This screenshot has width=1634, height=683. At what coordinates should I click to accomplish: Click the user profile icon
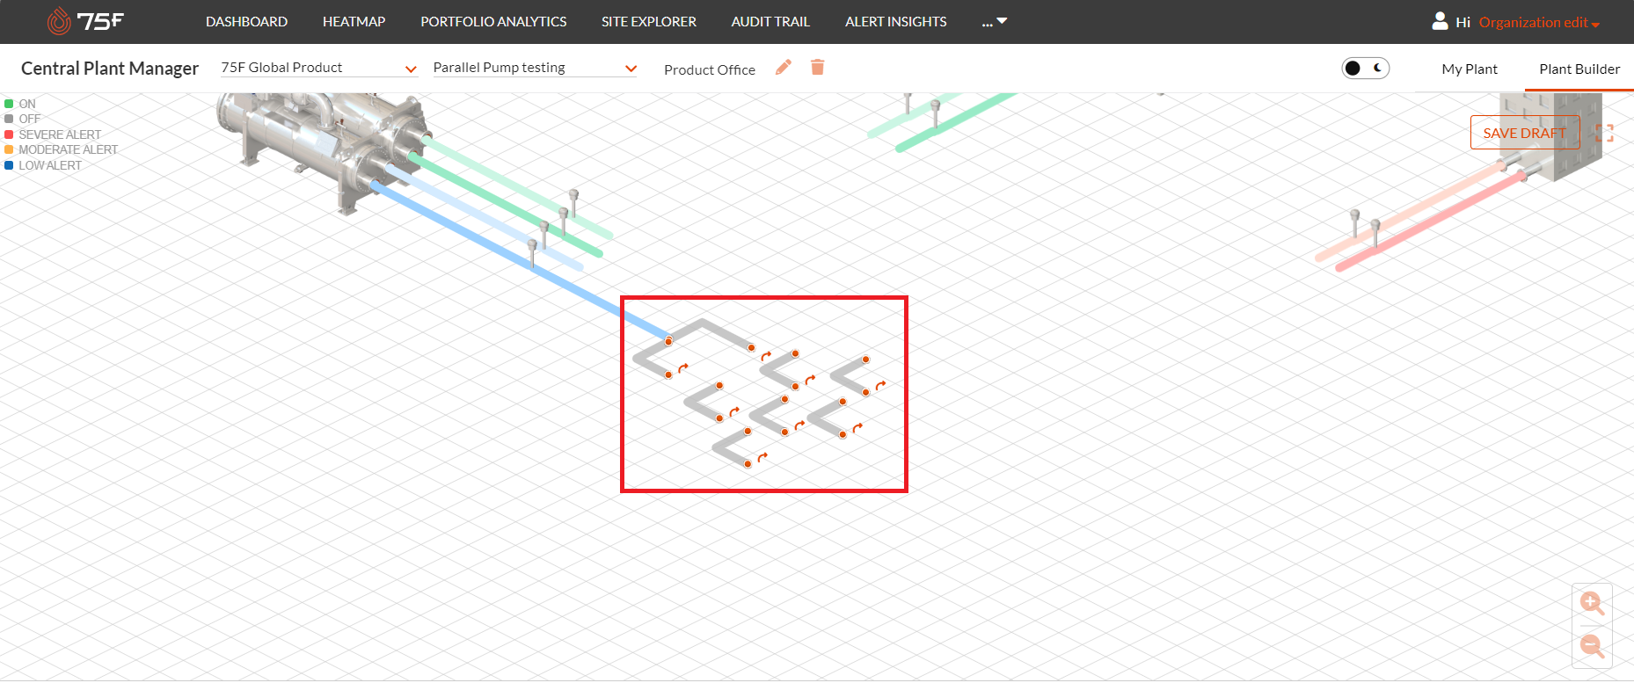1440,21
